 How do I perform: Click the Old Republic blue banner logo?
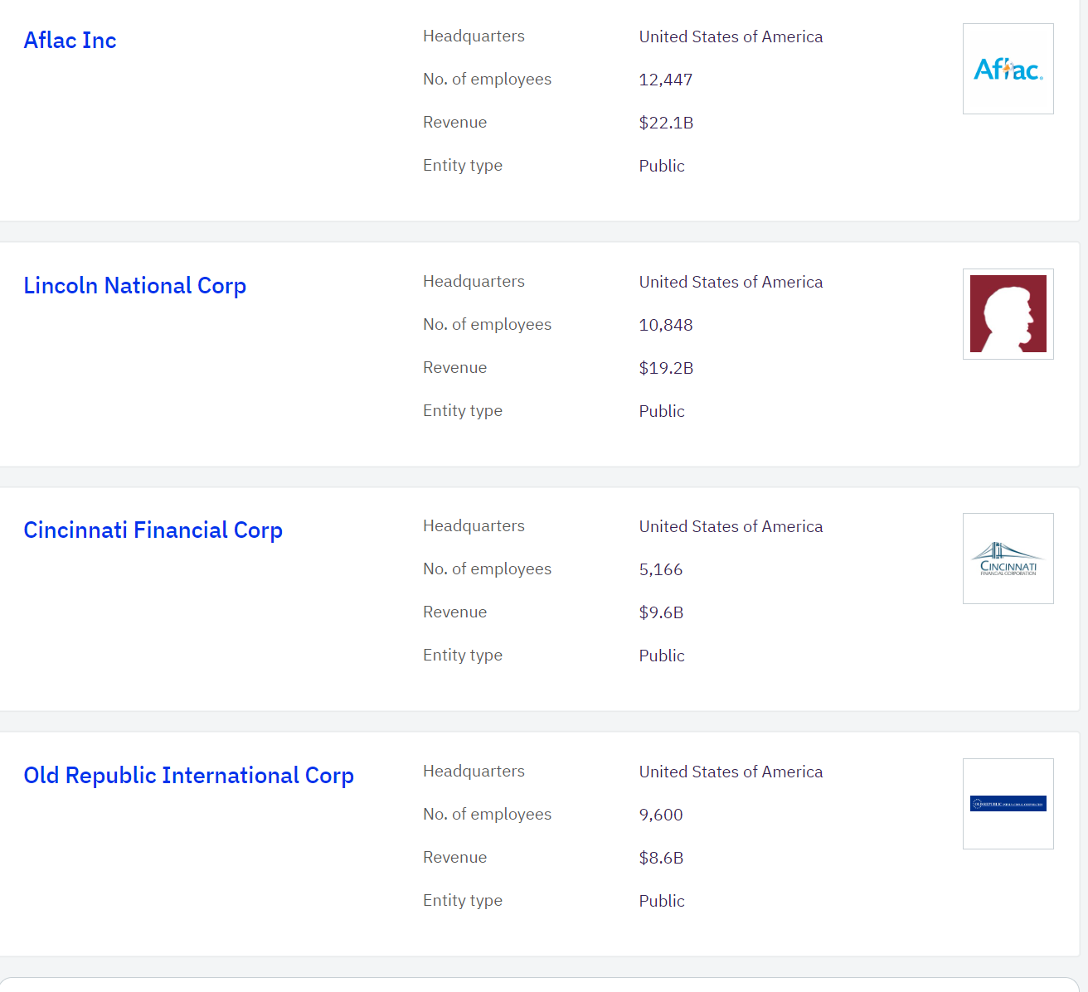1008,804
